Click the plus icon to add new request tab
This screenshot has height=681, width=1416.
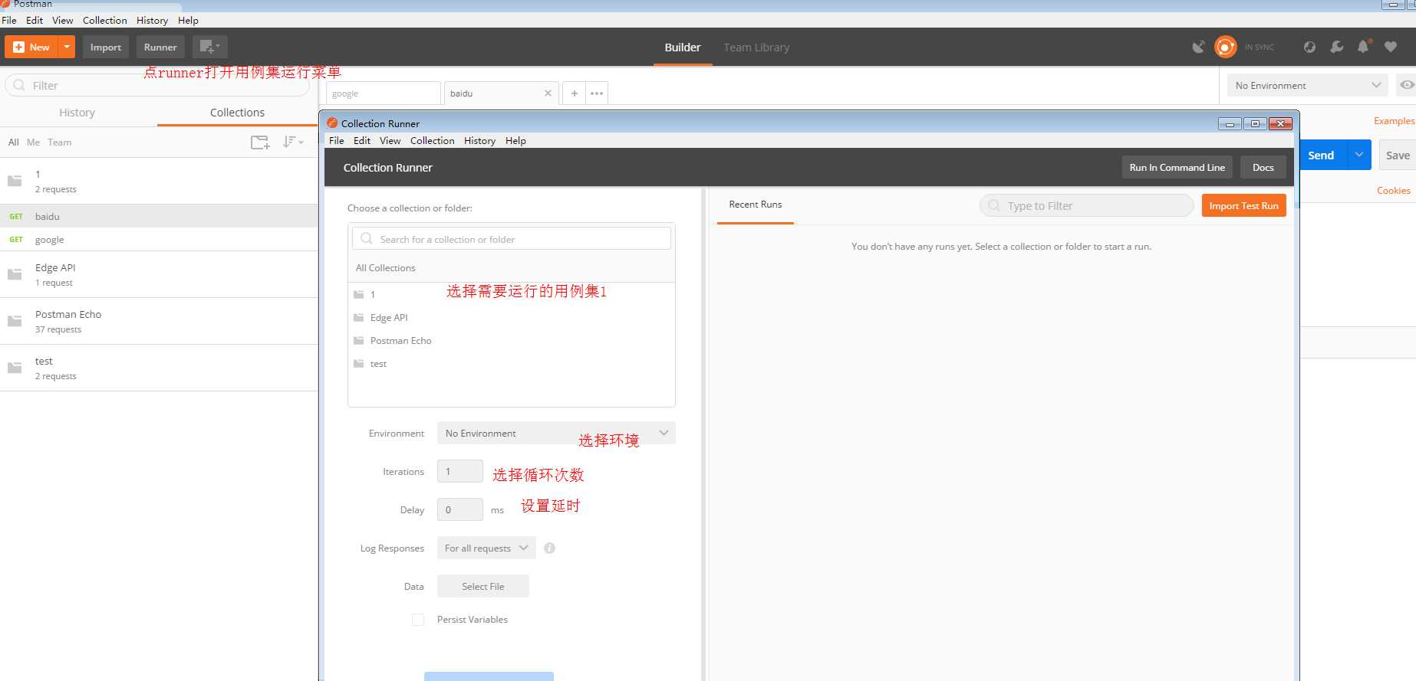point(574,93)
